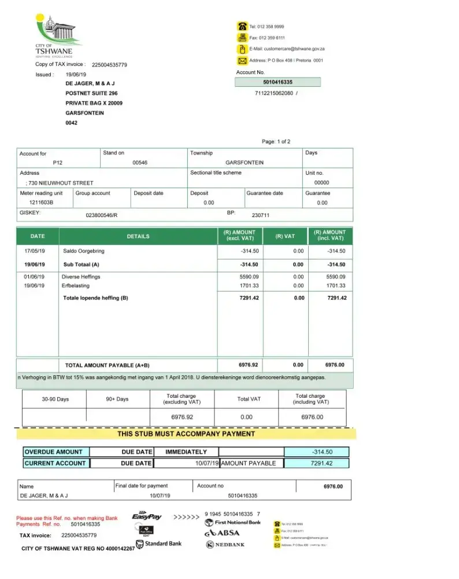Click the yellow e-mail mouse icon
The image size is (459, 579).
click(x=242, y=49)
